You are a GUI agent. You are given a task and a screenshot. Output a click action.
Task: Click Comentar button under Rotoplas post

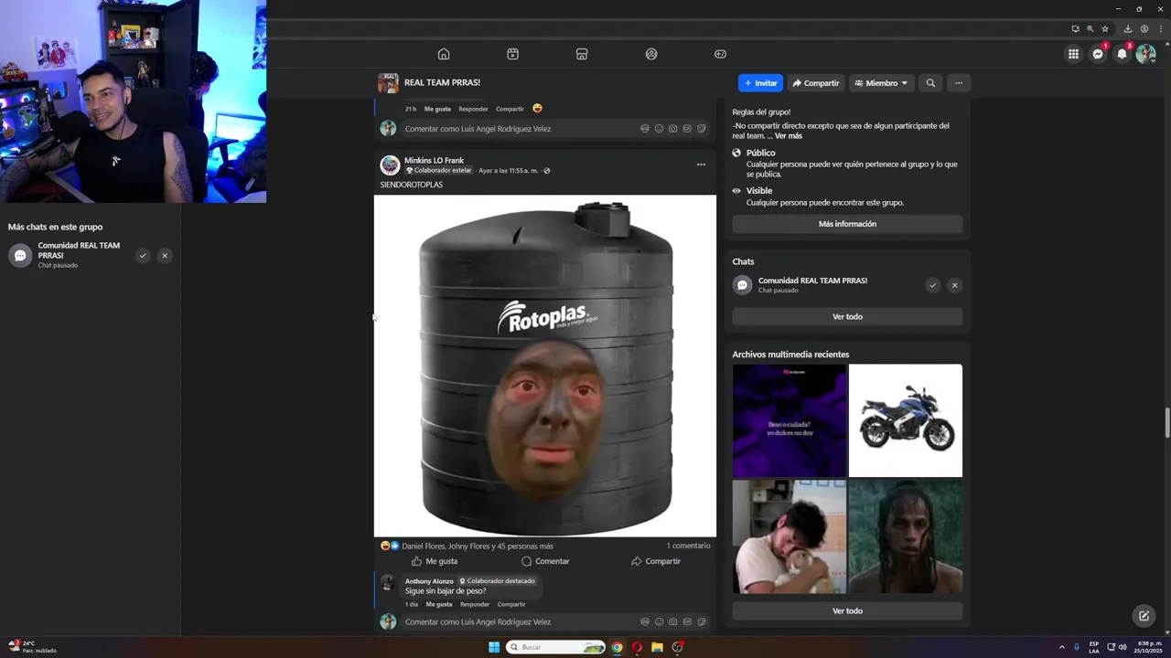tap(545, 561)
